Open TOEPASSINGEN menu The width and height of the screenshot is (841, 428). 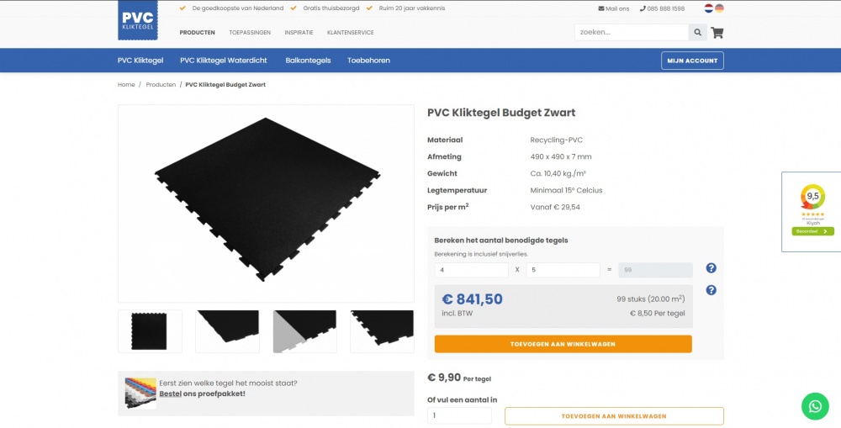(250, 33)
